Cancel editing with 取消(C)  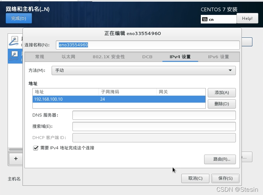pos(195,178)
